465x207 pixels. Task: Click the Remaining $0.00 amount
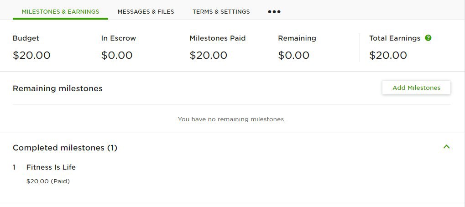pyautogui.click(x=293, y=55)
